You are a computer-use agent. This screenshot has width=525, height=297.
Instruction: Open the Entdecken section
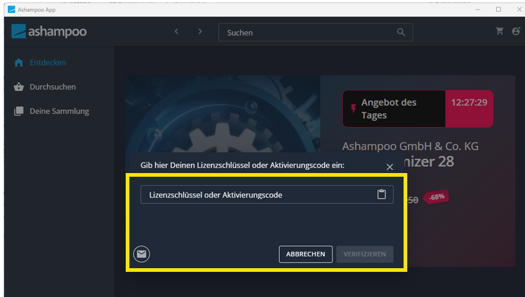[x=48, y=63]
